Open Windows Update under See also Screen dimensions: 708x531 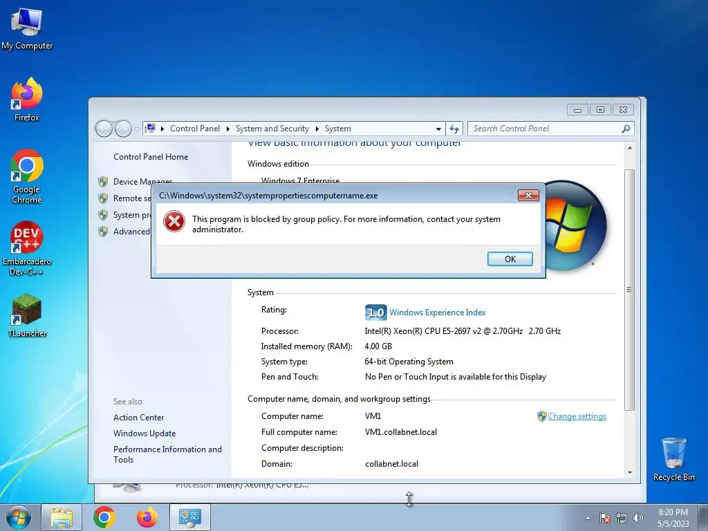tap(145, 434)
